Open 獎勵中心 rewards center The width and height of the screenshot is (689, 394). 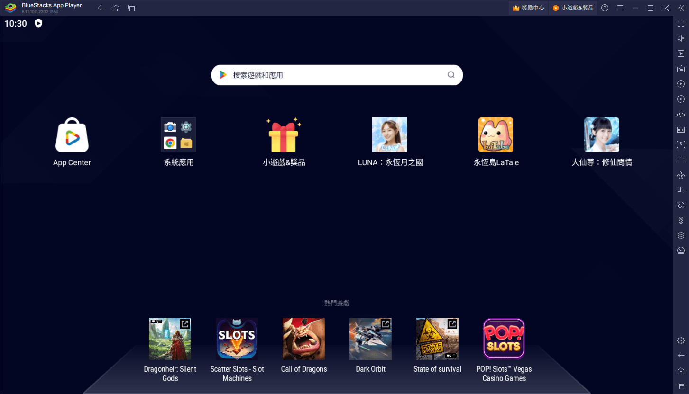click(x=528, y=8)
